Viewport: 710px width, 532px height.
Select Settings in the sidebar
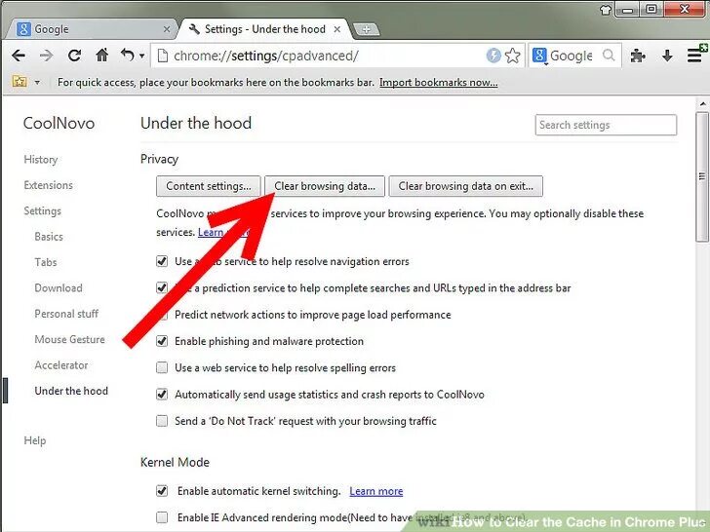[x=42, y=210]
